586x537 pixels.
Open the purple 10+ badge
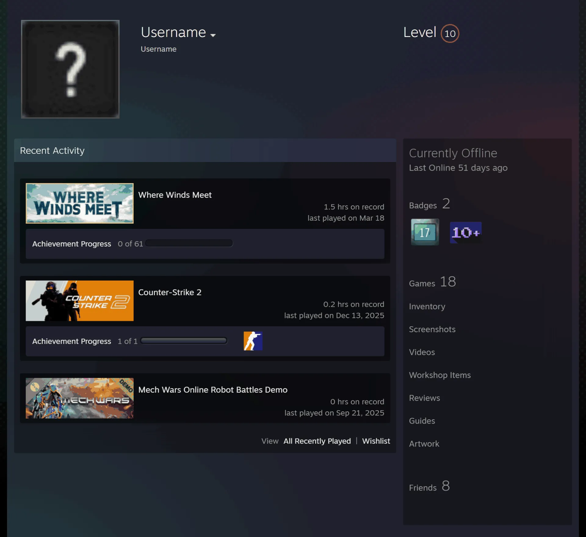(x=466, y=233)
